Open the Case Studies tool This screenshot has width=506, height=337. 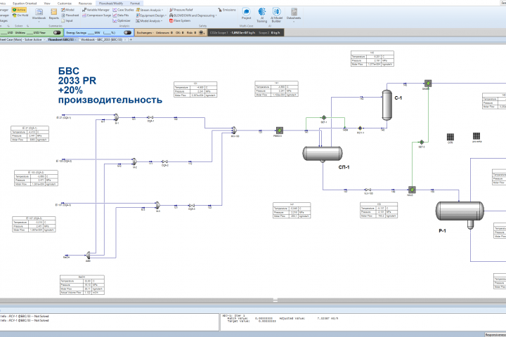tap(123, 10)
